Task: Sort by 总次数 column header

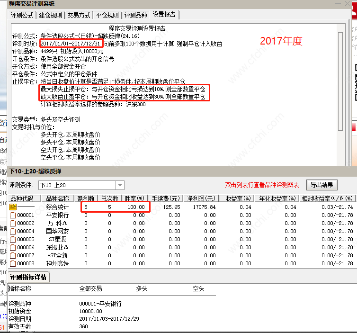Action: tap(109, 198)
